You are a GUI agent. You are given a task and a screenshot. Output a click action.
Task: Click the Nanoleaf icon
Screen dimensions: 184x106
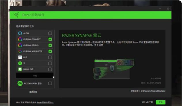pyautogui.click(x=20, y=69)
